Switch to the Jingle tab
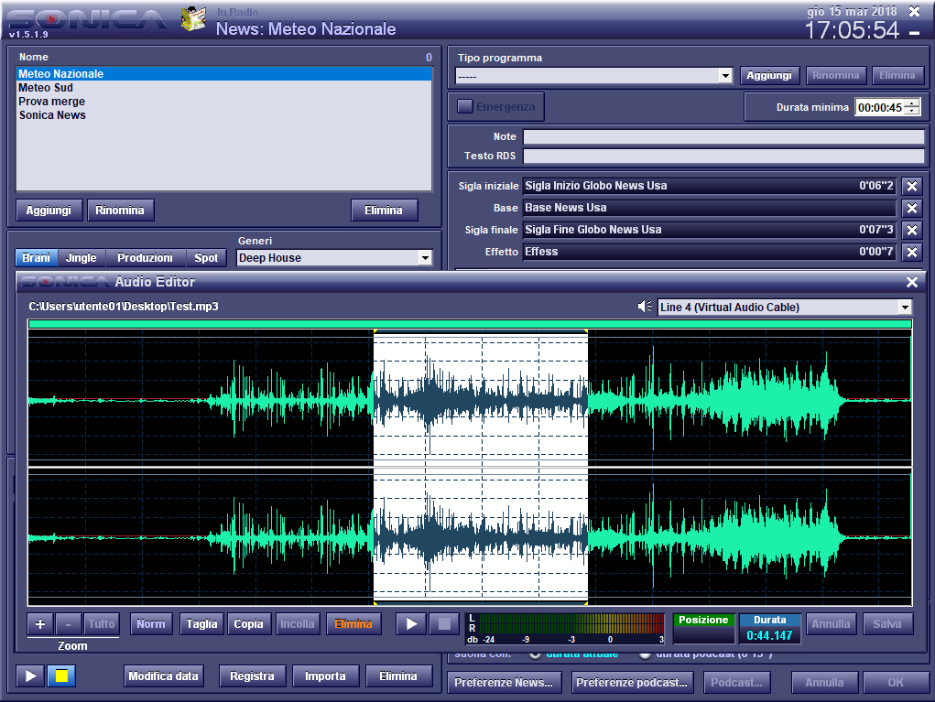Screen dimensions: 935x702 click(x=82, y=258)
